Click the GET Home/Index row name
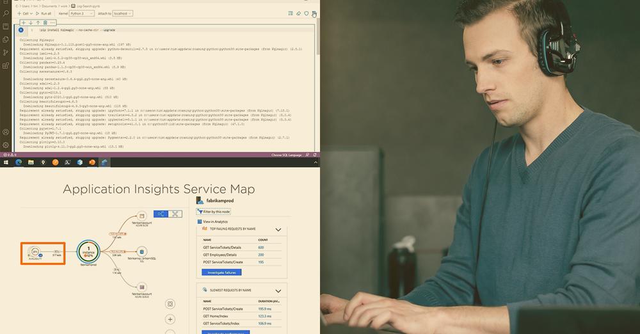This screenshot has width=640, height=334. click(216, 316)
